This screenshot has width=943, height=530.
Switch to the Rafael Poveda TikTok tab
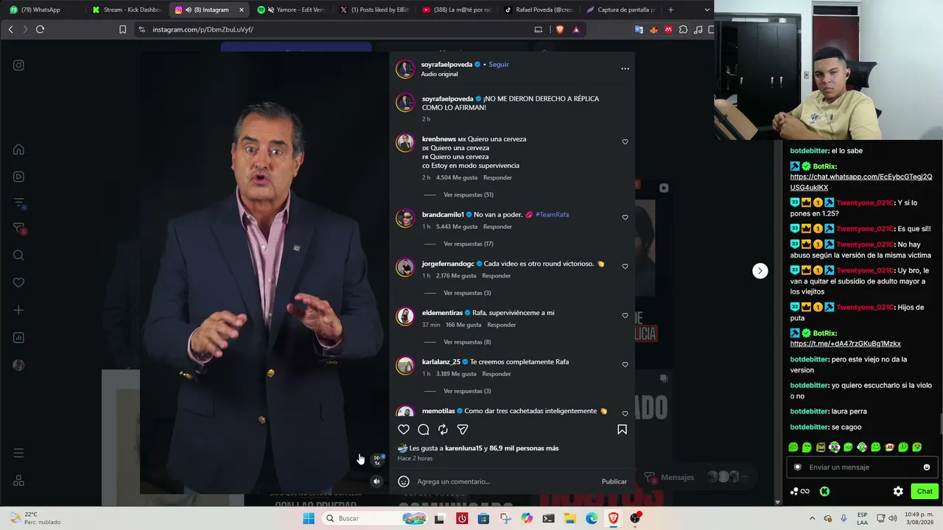coord(538,10)
